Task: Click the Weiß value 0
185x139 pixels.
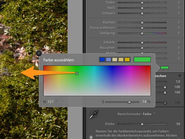Action: tap(179, 8)
